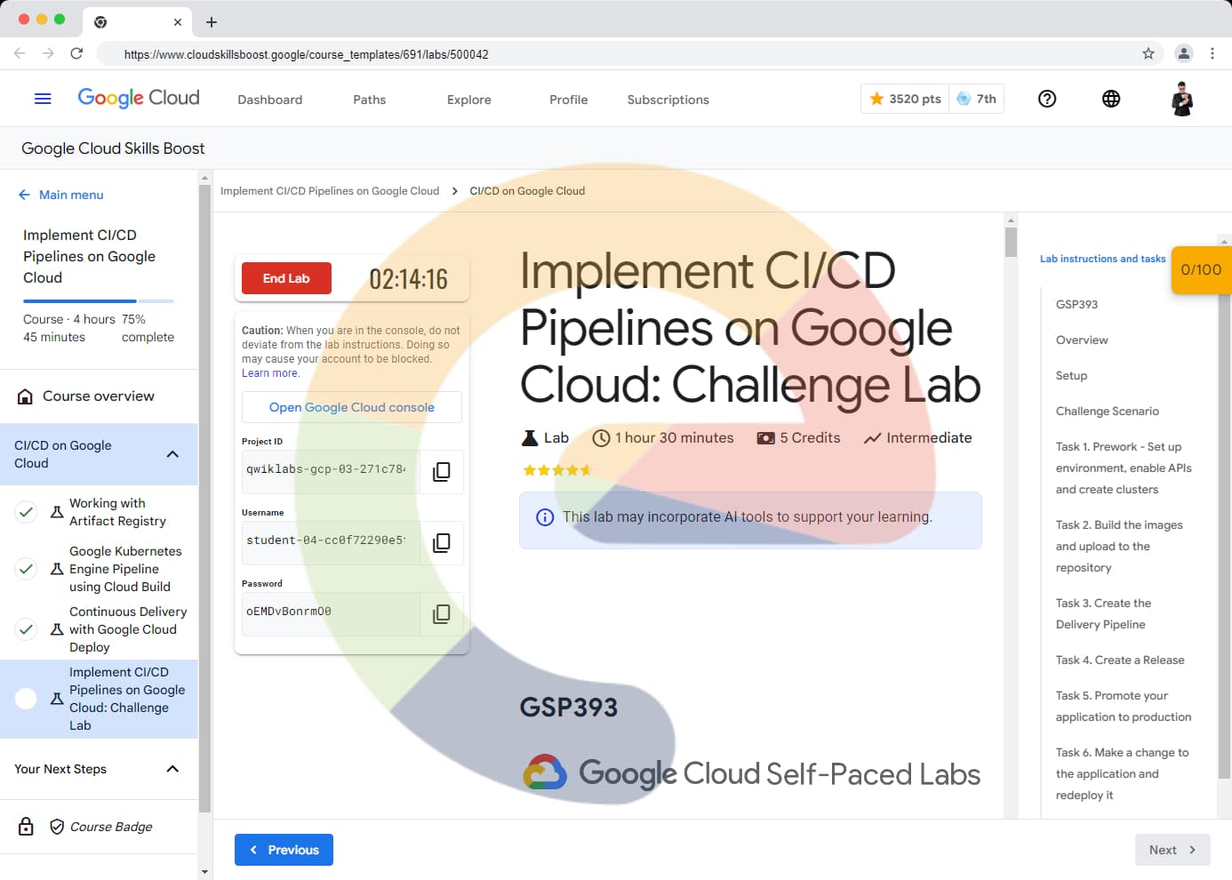
Task: Open Google Cloud console link
Action: tap(352, 407)
